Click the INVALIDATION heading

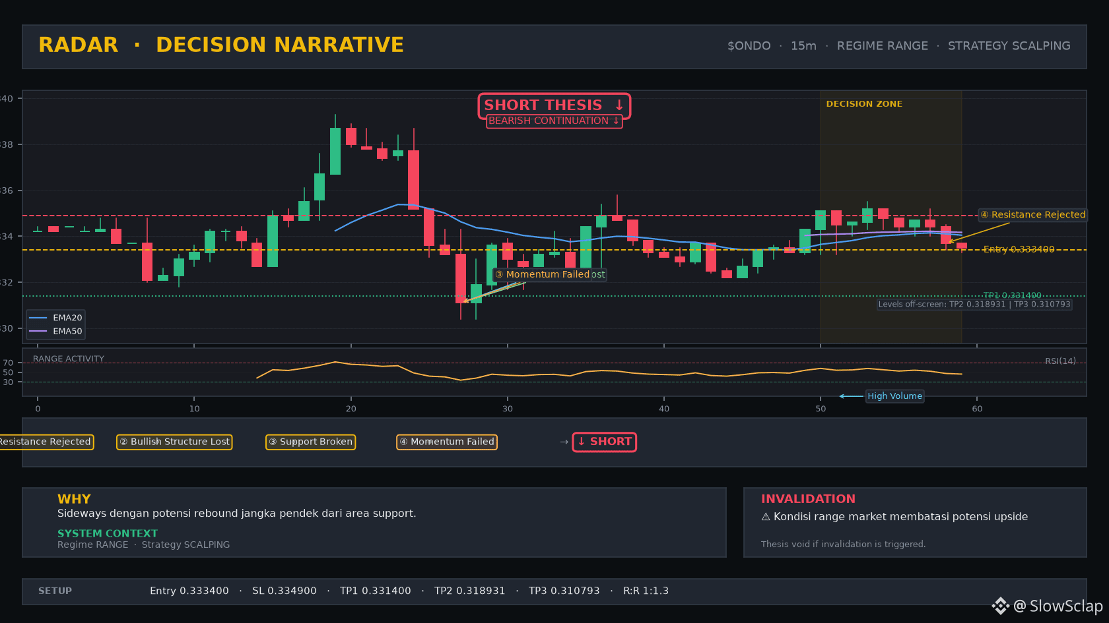coord(808,499)
